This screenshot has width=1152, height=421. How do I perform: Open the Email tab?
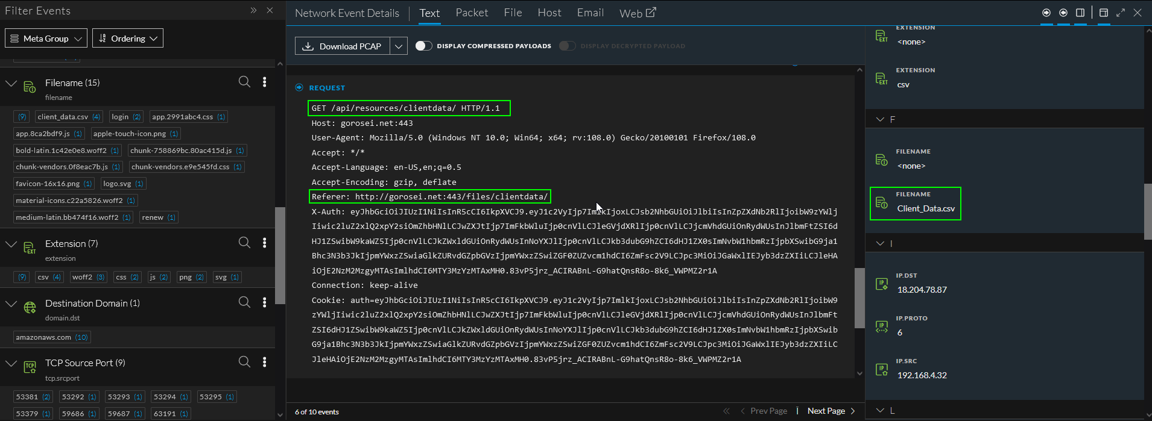tap(590, 13)
